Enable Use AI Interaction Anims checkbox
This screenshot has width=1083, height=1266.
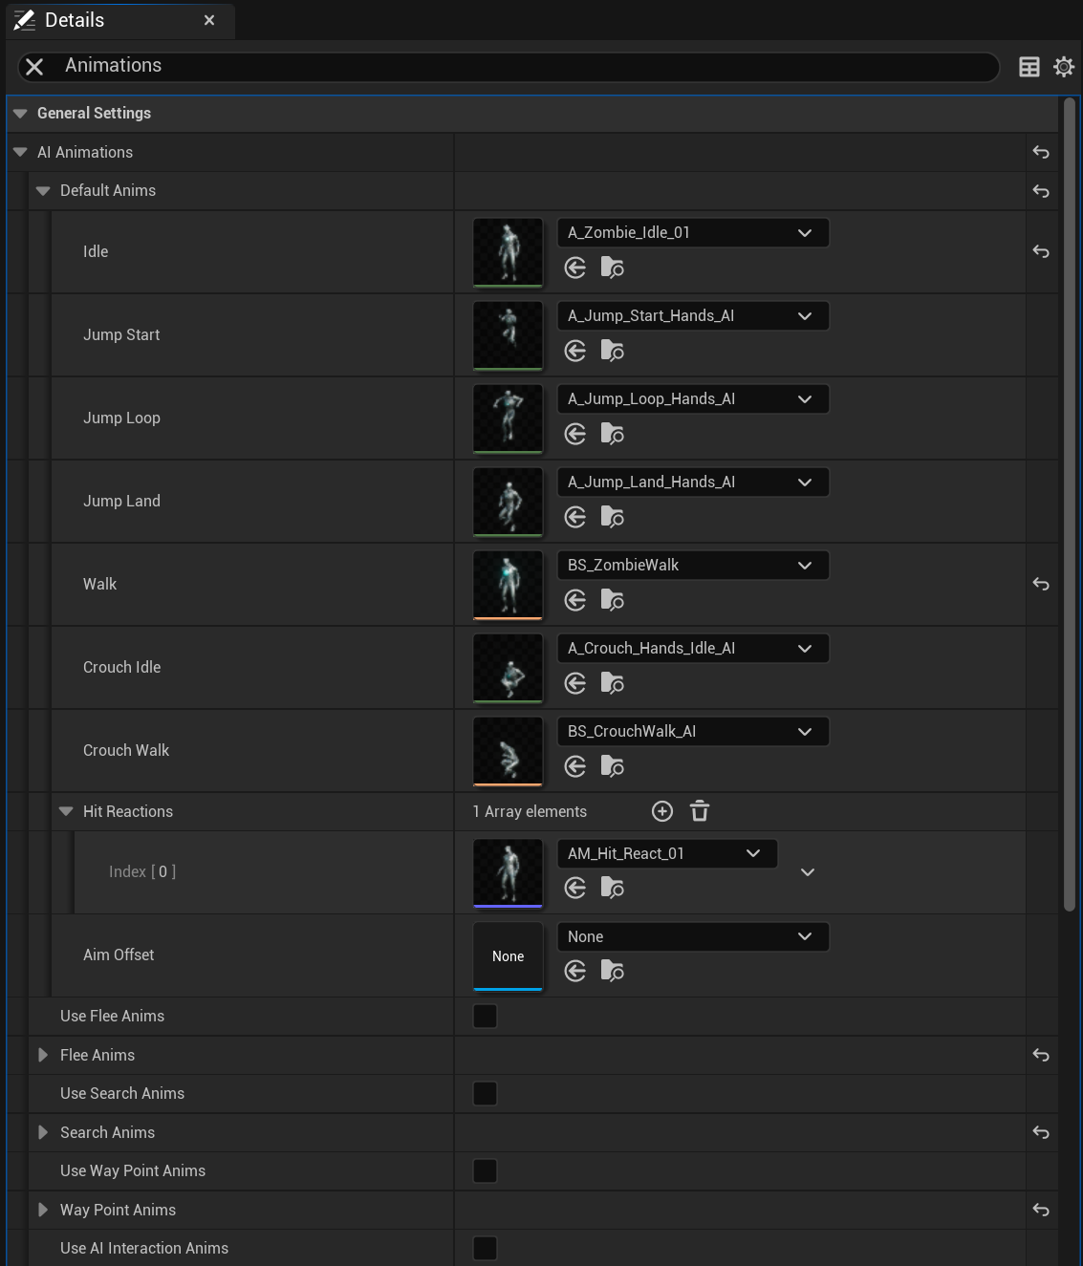485,1249
